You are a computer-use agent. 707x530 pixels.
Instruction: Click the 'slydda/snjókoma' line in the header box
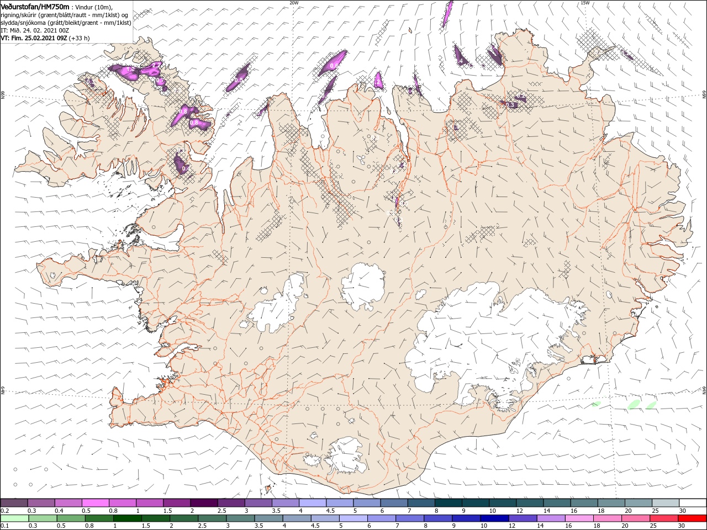click(66, 23)
